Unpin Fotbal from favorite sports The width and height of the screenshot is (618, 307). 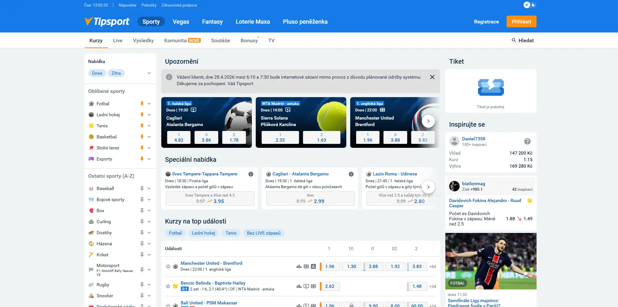(x=142, y=104)
